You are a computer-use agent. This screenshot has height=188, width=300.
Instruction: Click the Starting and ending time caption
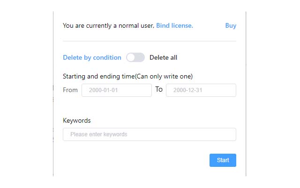[127, 76]
